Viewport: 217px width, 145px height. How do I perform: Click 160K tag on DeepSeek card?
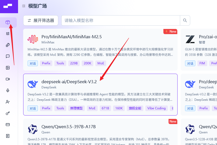tap(119, 108)
